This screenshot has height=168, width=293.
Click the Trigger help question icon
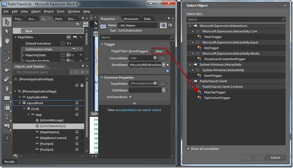[167, 71]
